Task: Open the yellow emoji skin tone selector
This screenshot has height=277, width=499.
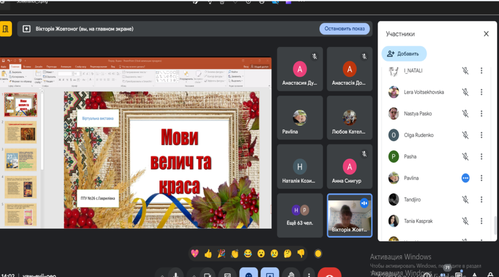Action: click(318, 253)
